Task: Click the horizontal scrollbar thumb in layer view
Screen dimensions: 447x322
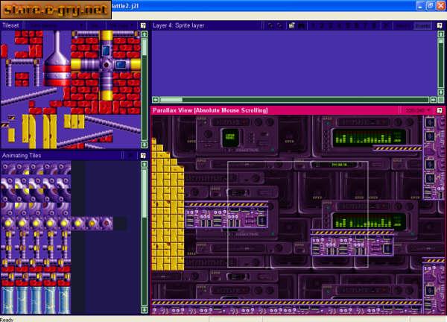Action: 171,100
